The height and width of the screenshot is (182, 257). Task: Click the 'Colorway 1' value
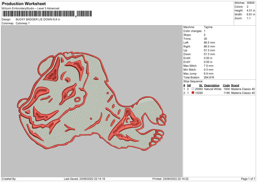click(x=23, y=23)
